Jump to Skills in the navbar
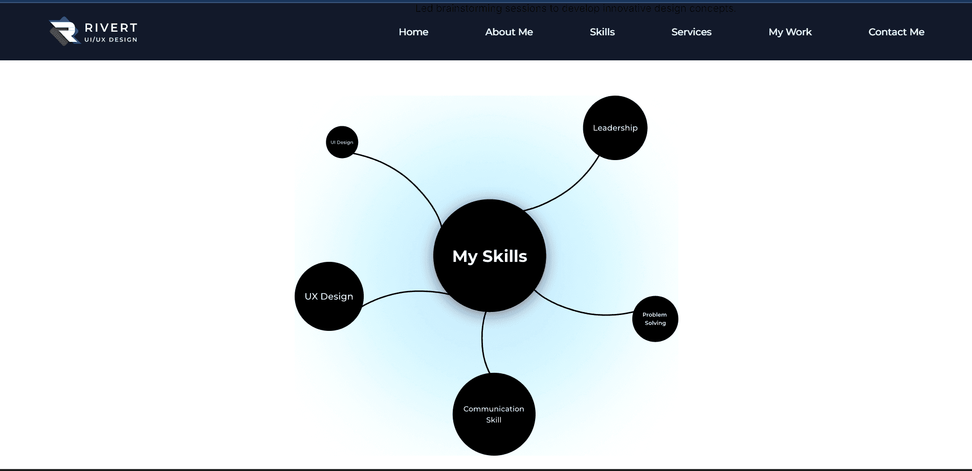Image resolution: width=972 pixels, height=471 pixels. (602, 32)
